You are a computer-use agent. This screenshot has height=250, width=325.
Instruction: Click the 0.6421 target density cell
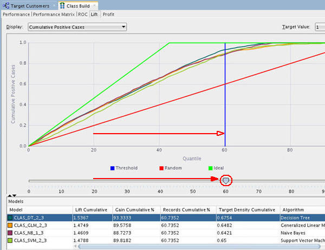248,233
